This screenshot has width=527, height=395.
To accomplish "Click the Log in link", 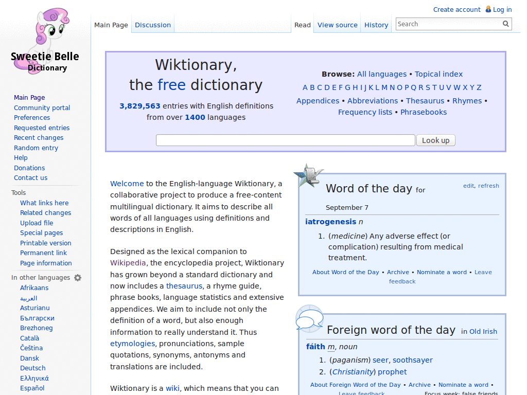I will pos(502,9).
